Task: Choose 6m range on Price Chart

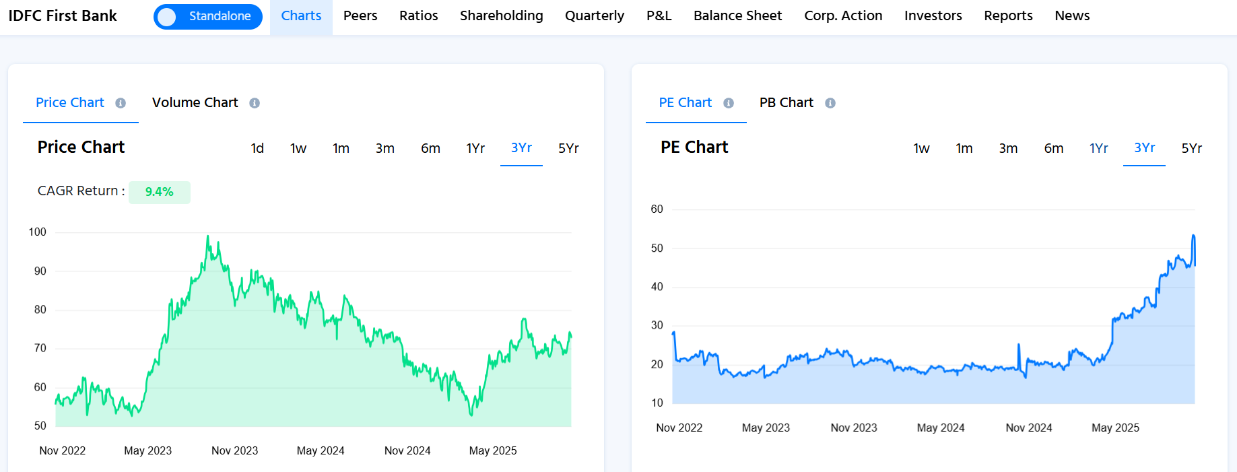Action: coord(430,148)
